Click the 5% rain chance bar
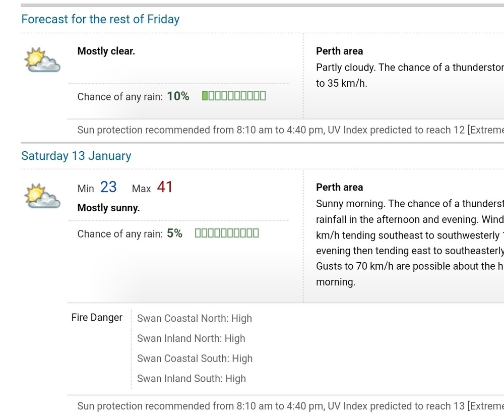Screen dimensions: 504x417 pos(227,233)
